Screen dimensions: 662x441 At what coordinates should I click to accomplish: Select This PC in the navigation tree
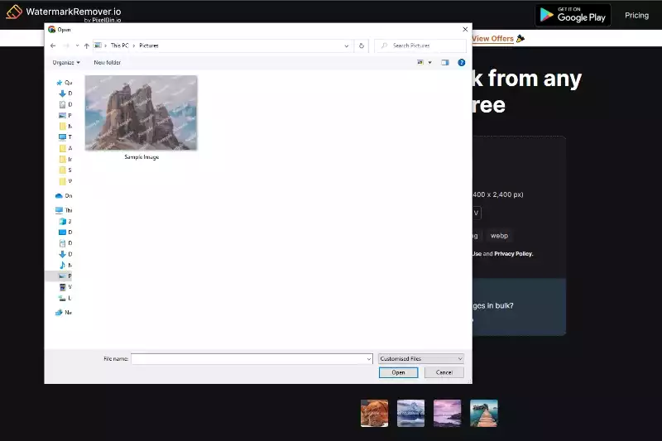(64, 210)
